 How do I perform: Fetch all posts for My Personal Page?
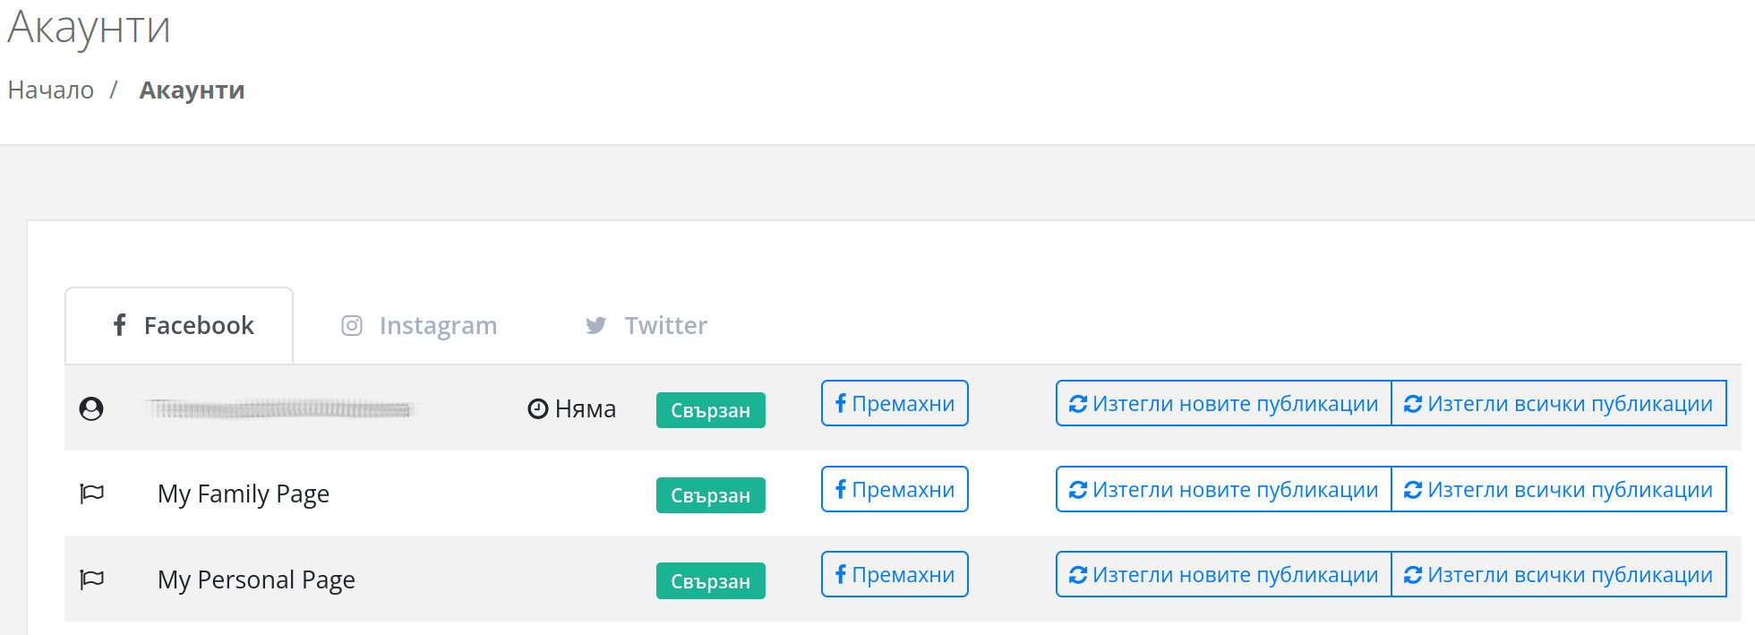(1559, 574)
